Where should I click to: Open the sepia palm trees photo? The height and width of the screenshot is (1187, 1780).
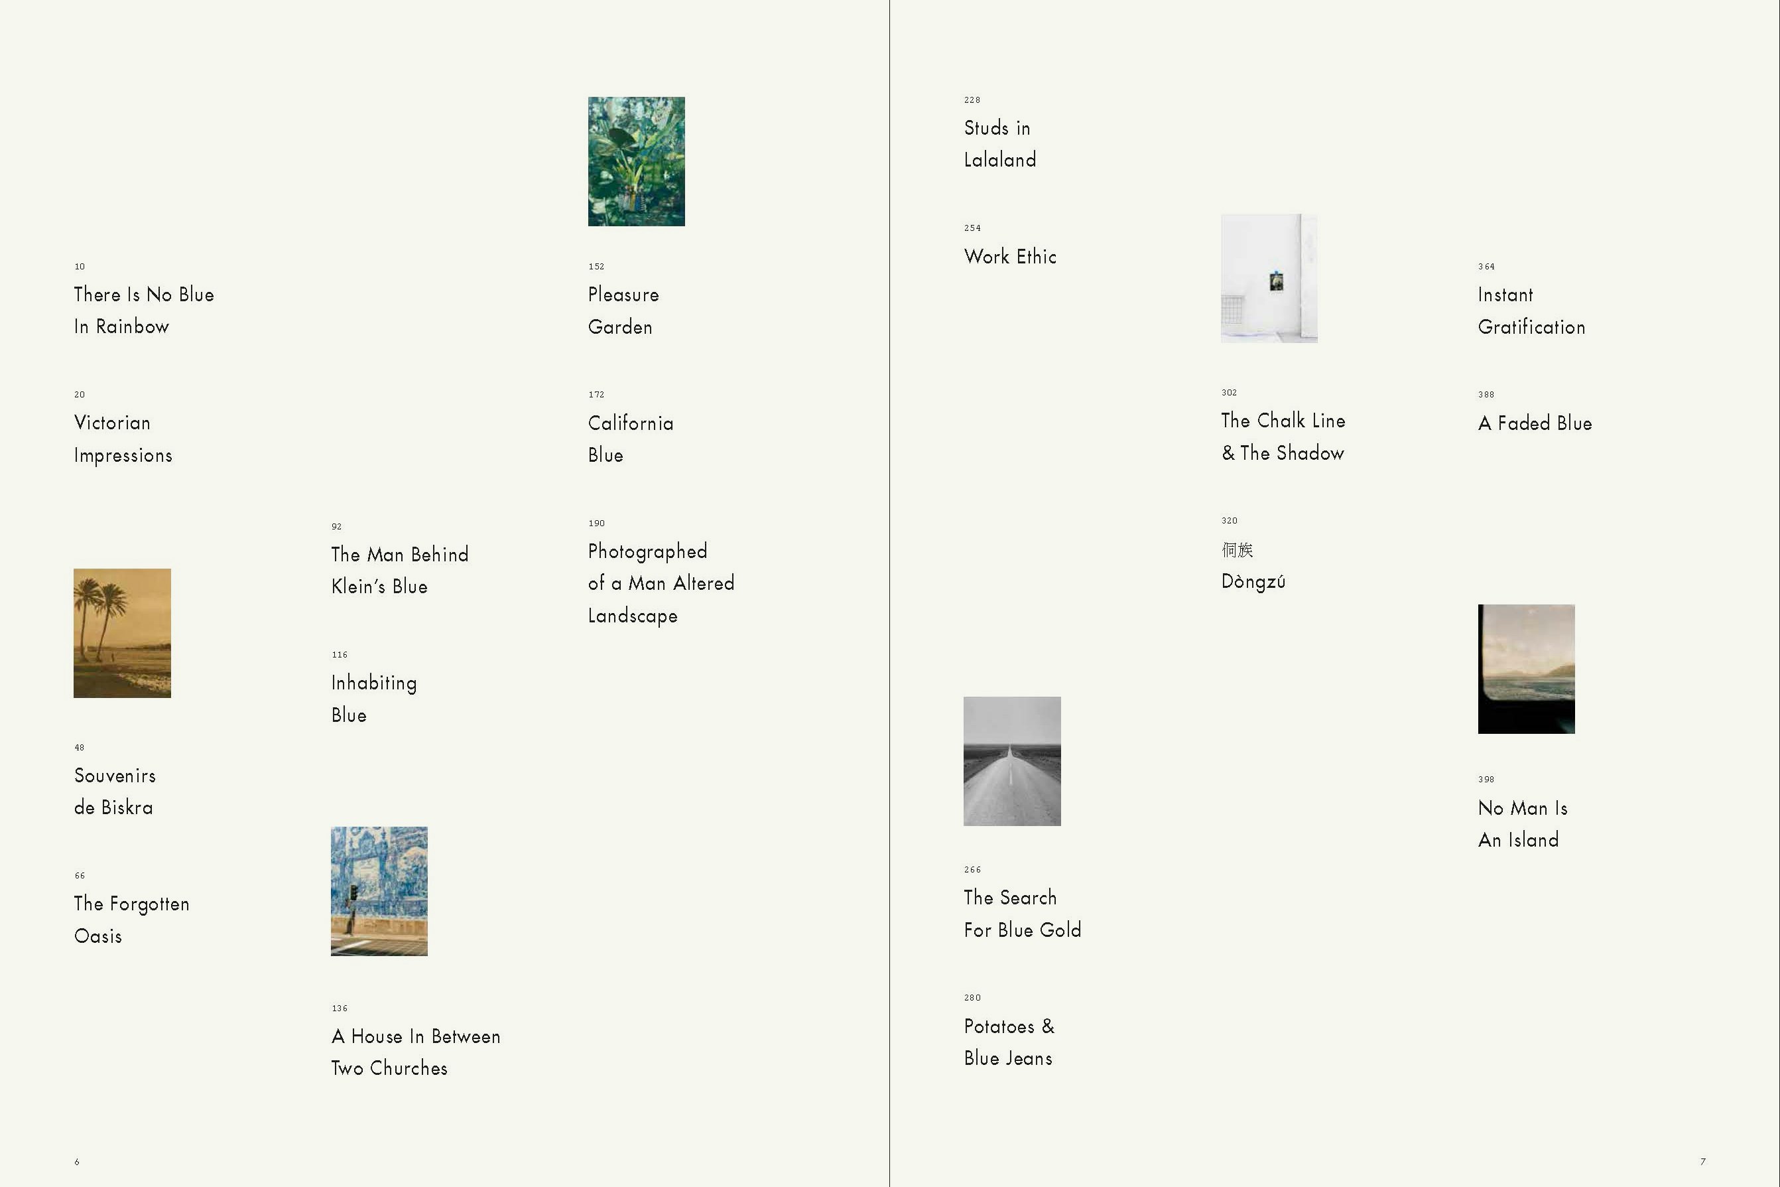point(122,633)
